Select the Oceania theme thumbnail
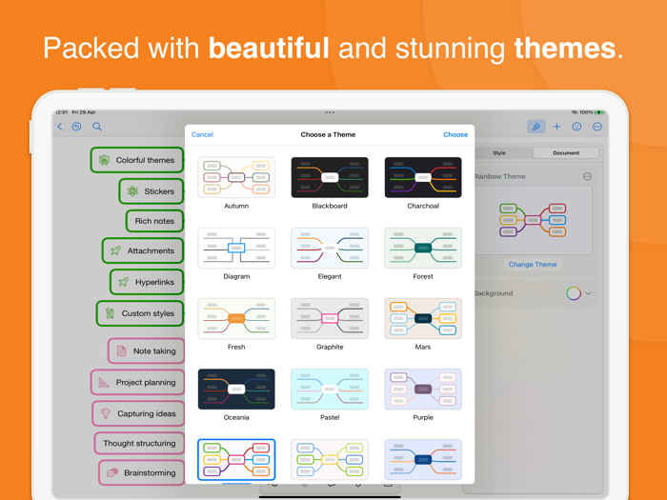 (236, 390)
